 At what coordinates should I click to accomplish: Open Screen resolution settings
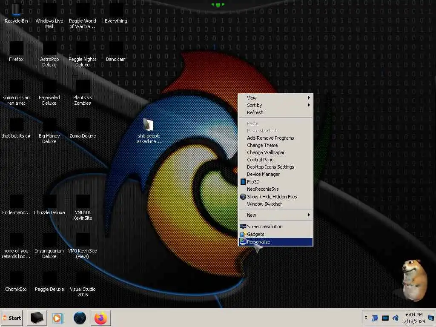pos(275,227)
